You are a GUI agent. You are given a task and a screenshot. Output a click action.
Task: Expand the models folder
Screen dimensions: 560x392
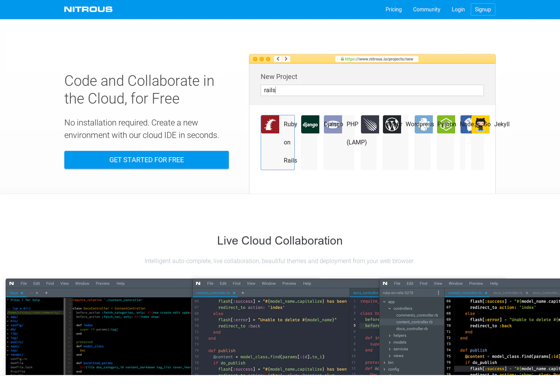(390, 342)
